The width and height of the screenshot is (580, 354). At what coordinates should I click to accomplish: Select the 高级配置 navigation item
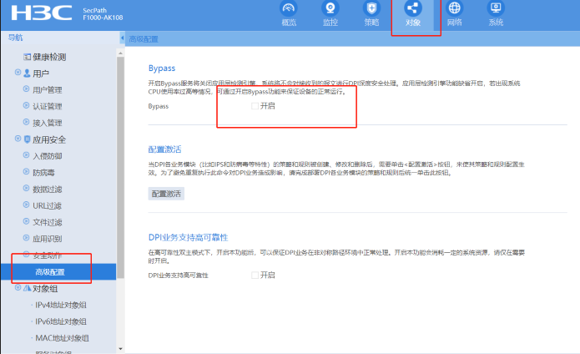point(58,272)
